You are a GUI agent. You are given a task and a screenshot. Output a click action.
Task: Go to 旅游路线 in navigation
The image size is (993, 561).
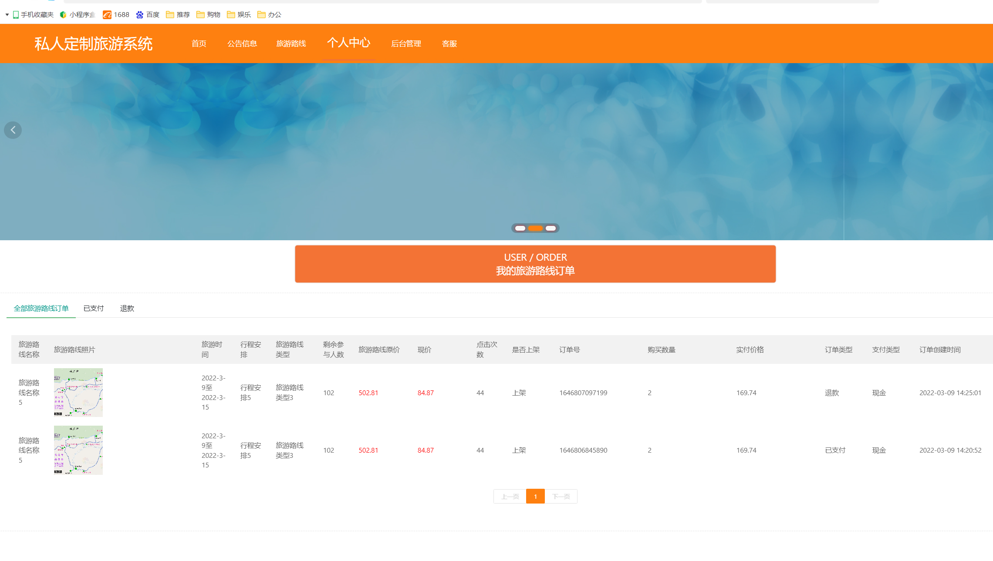(x=291, y=44)
